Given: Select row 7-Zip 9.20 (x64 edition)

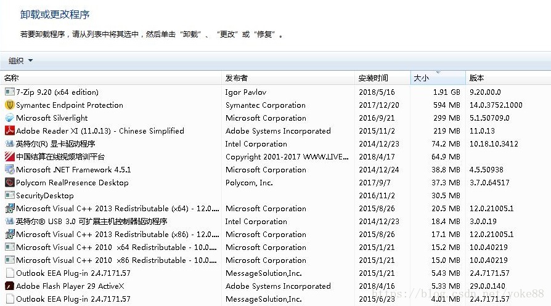Looking at the screenshot, I should (x=275, y=92).
